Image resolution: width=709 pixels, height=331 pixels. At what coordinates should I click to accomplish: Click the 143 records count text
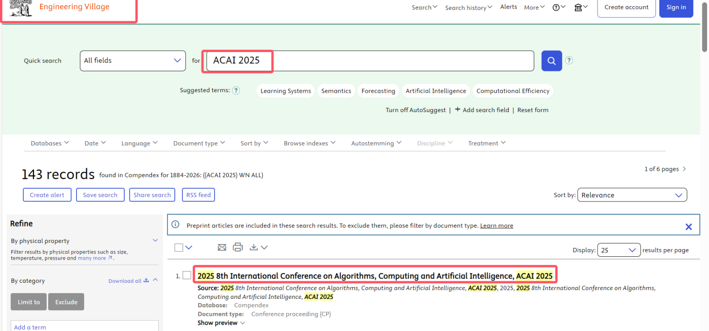(58, 174)
